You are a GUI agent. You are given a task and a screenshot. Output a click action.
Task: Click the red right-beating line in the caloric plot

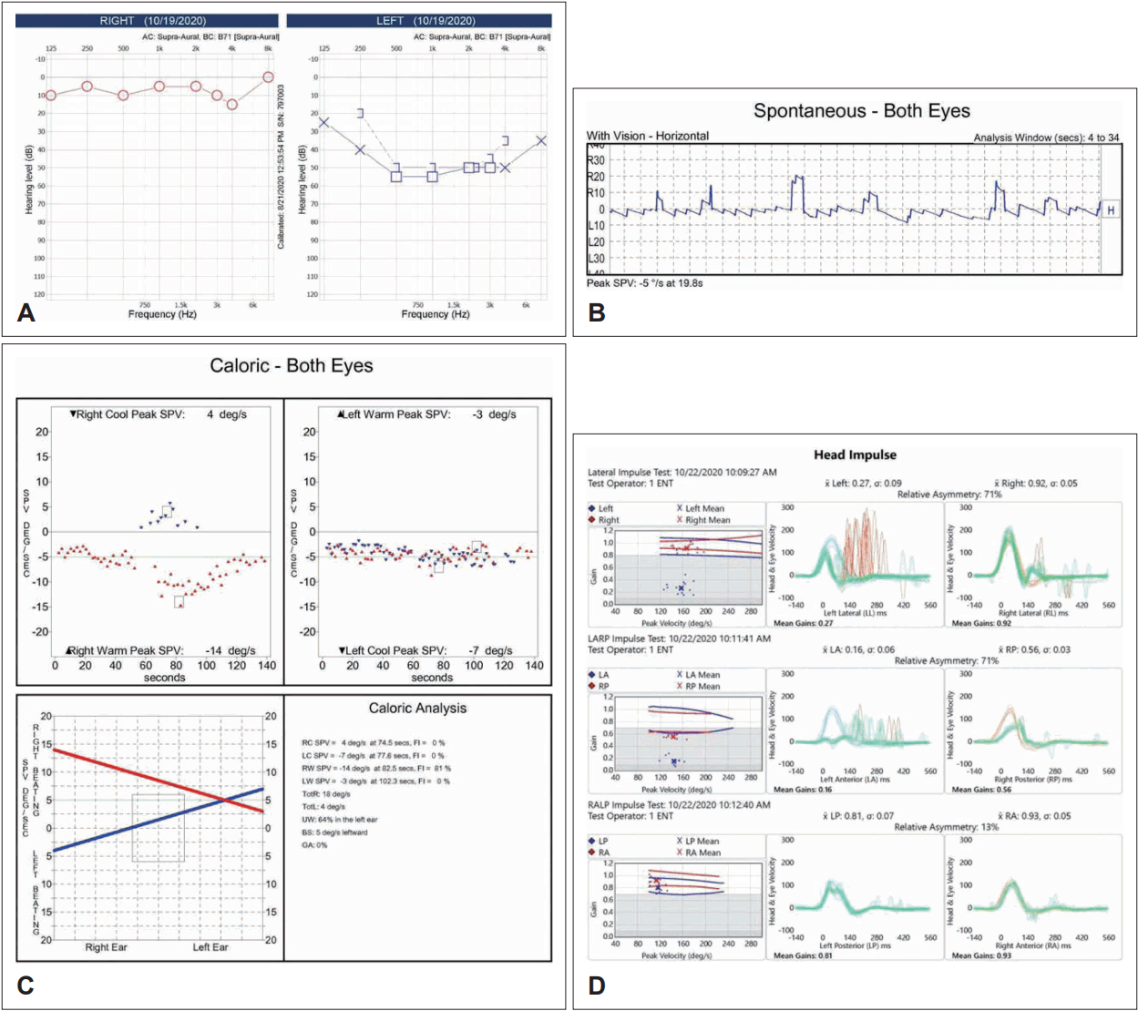coord(159,780)
